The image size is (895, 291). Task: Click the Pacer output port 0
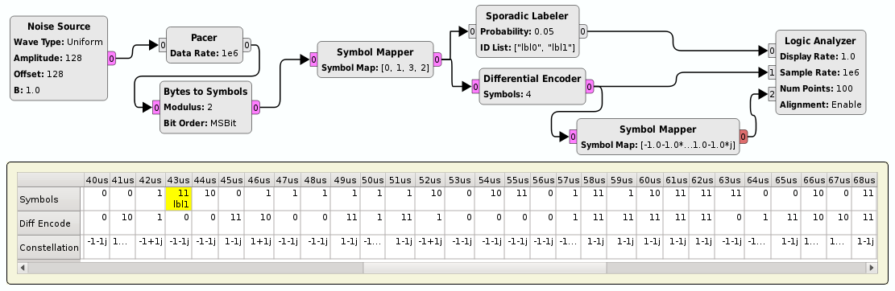point(247,45)
